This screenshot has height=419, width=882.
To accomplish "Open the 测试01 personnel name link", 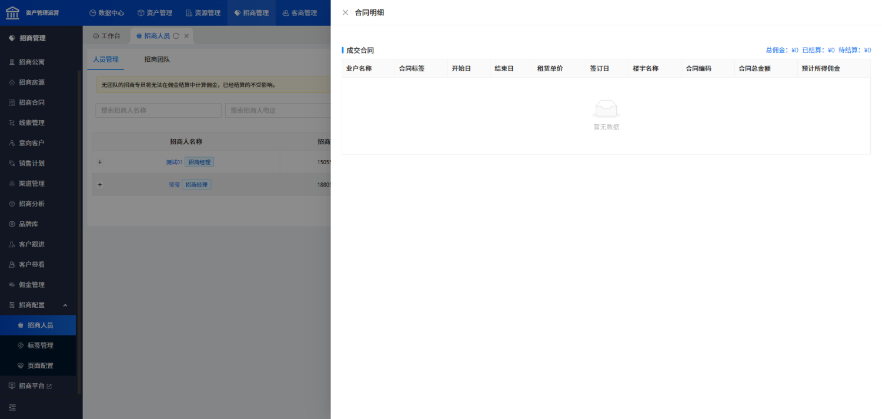I will pyautogui.click(x=174, y=162).
